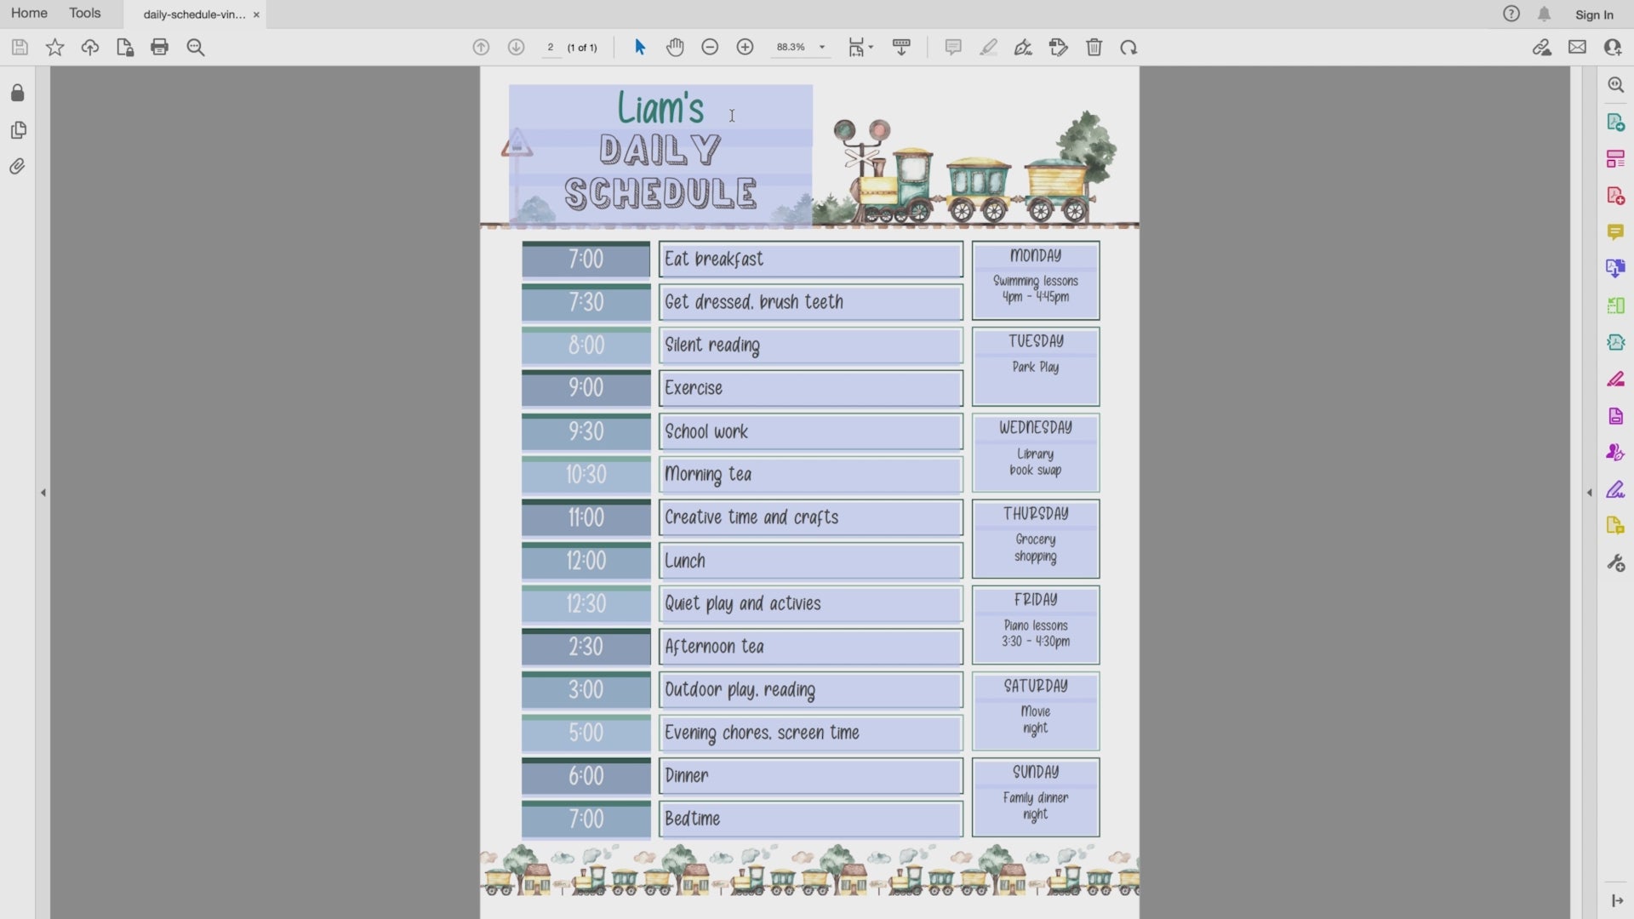This screenshot has width=1634, height=919.
Task: Click the Selection arrow tool
Action: pos(640,48)
